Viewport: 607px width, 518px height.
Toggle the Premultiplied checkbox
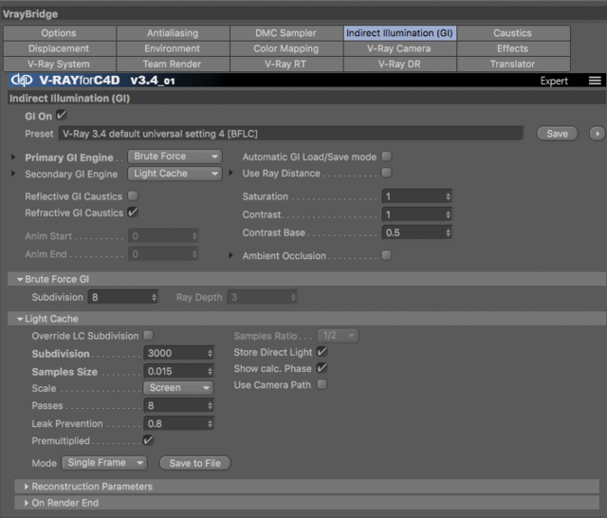point(148,440)
